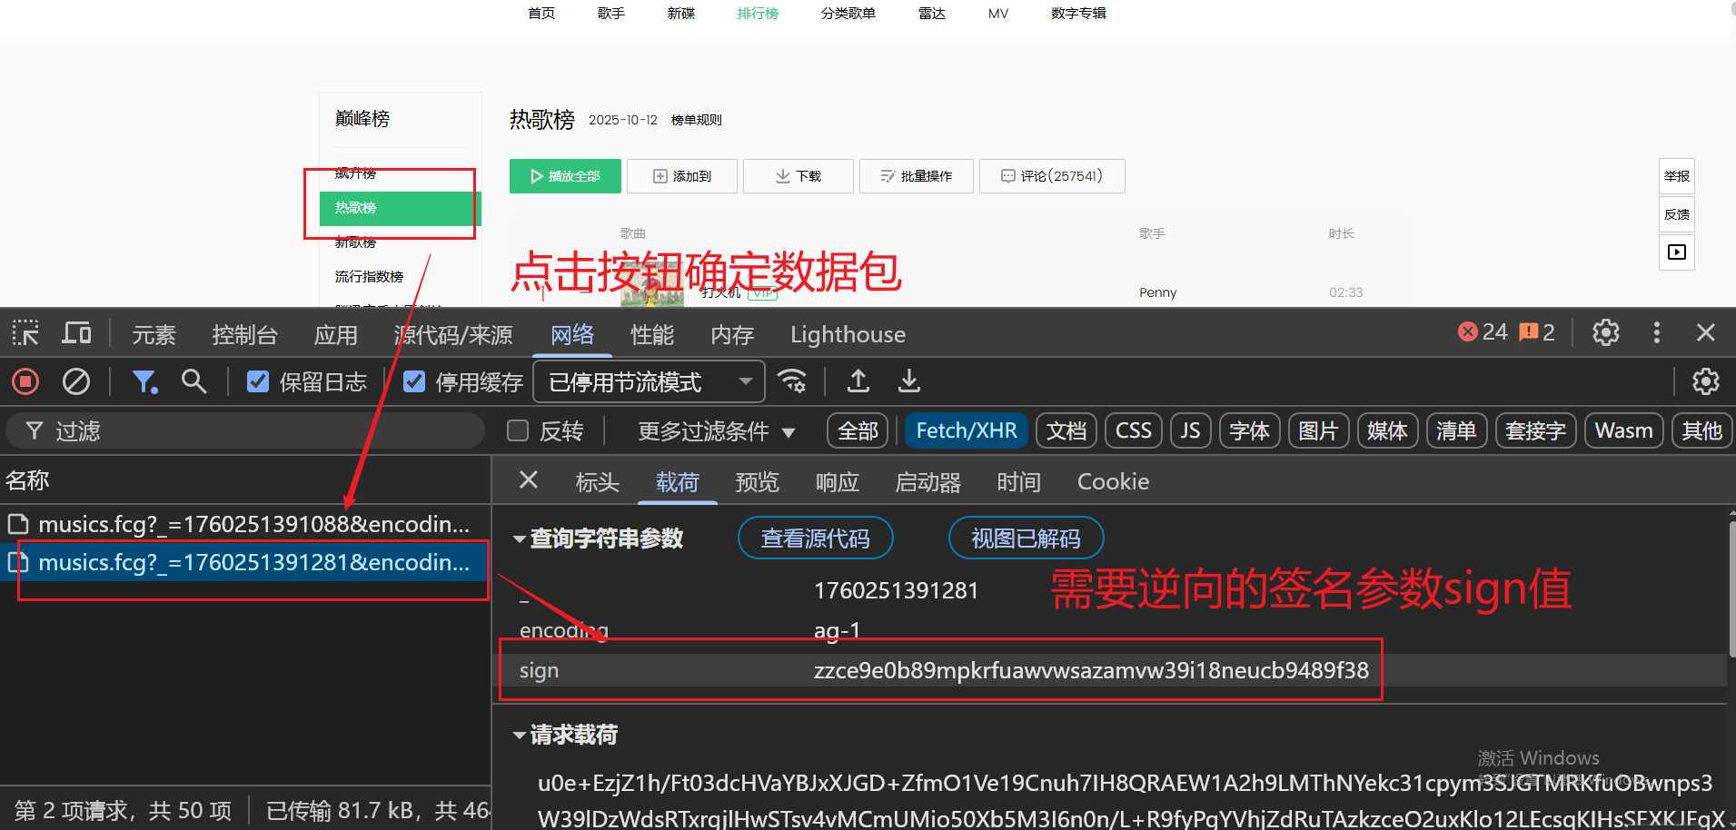Open the 排行榜 page nav item
This screenshot has height=830, width=1736.
click(x=758, y=13)
